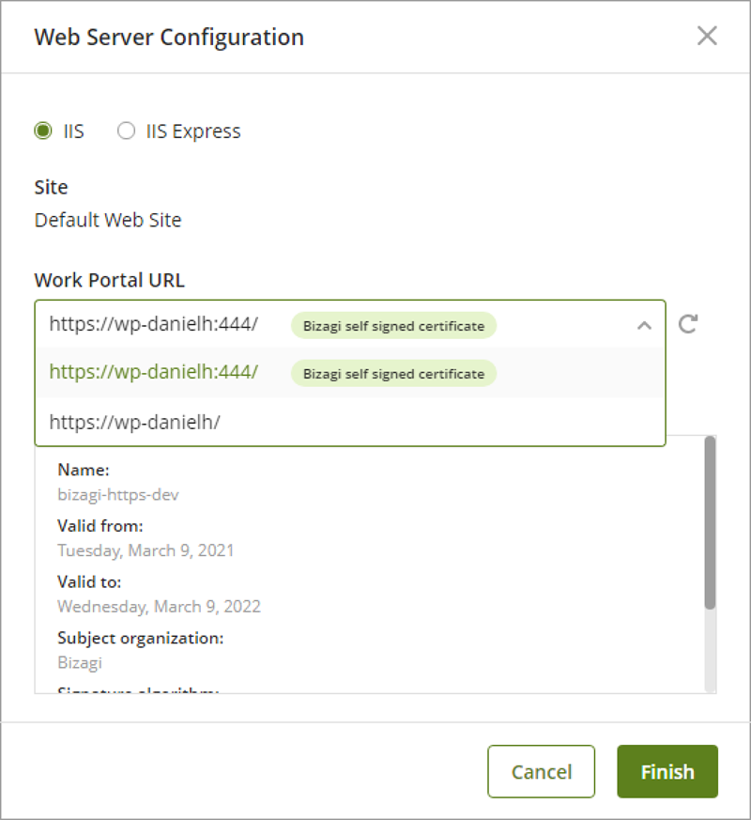The height and width of the screenshot is (820, 751).
Task: Choose the highlighted green https://wp-danielh:444/ list option
Action: pyautogui.click(x=350, y=372)
